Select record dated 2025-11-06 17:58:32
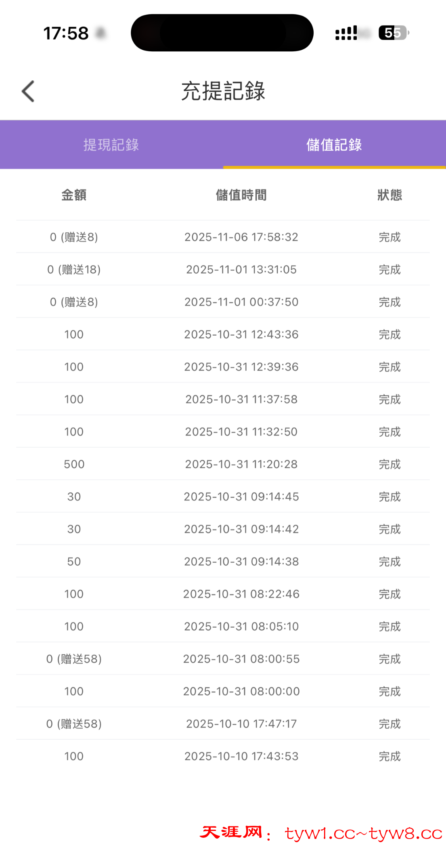The image size is (446, 860). [241, 237]
